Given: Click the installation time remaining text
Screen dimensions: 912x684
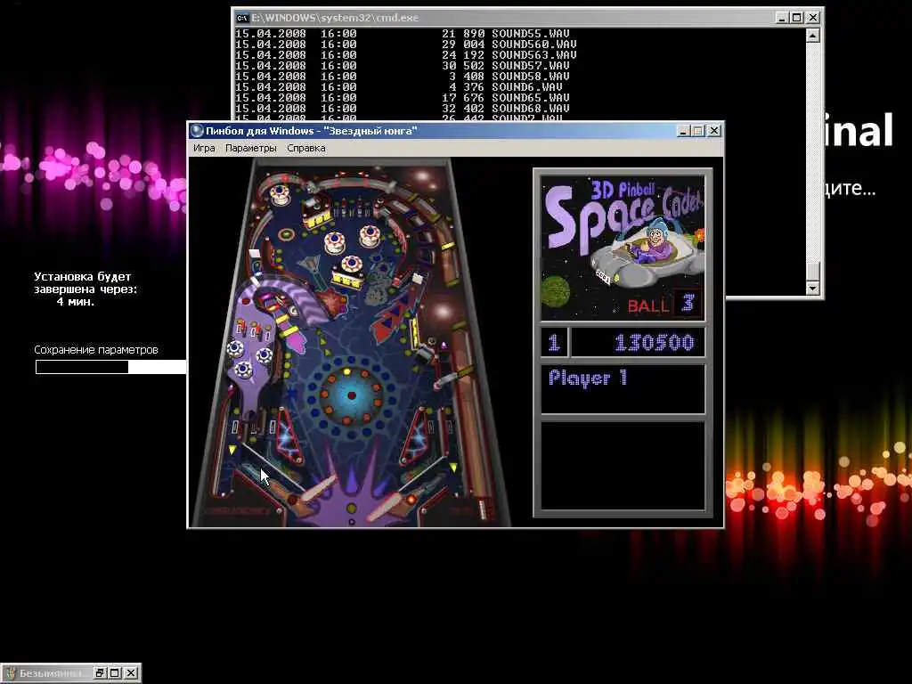Looking at the screenshot, I should pos(85,289).
